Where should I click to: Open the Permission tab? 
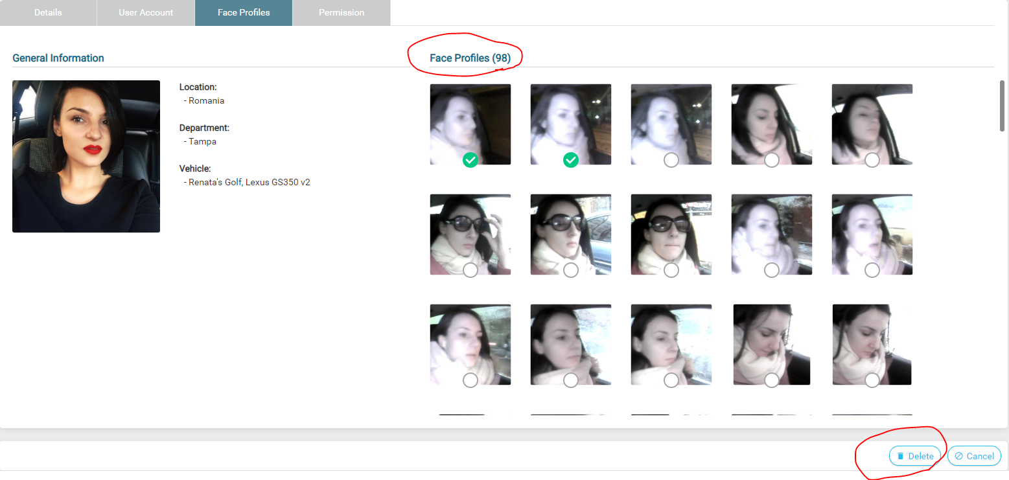[x=342, y=12]
